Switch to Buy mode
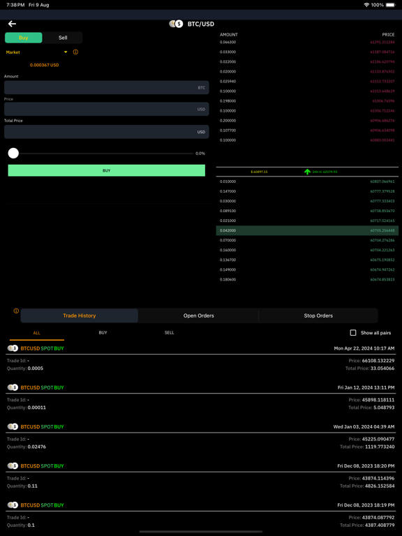 24,38
